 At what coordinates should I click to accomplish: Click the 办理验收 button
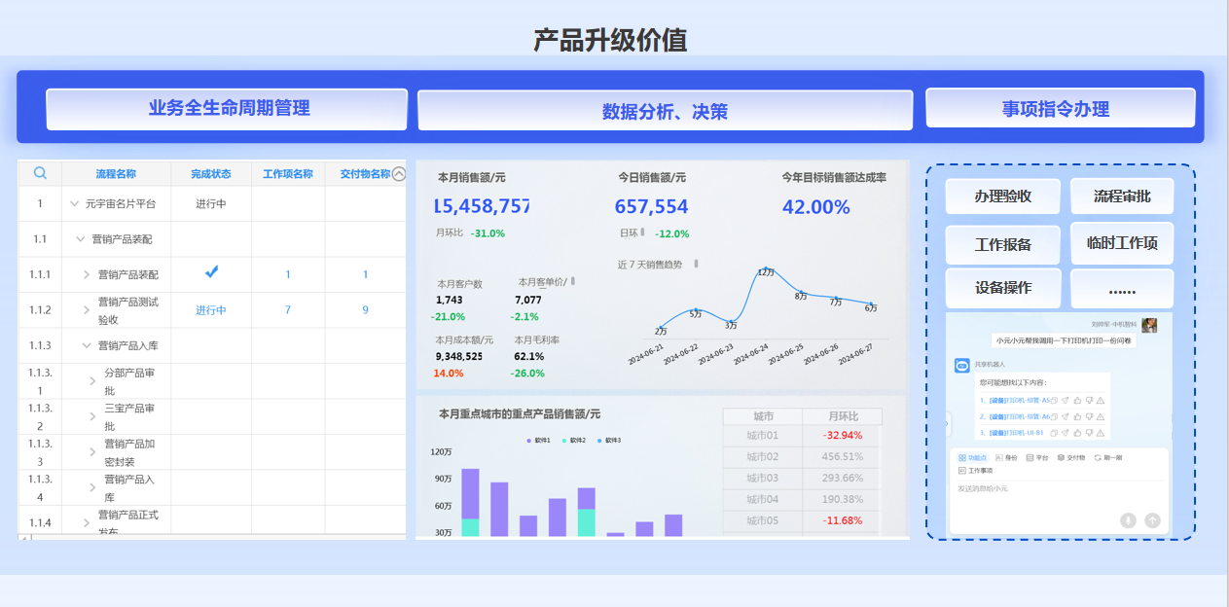coord(1002,196)
